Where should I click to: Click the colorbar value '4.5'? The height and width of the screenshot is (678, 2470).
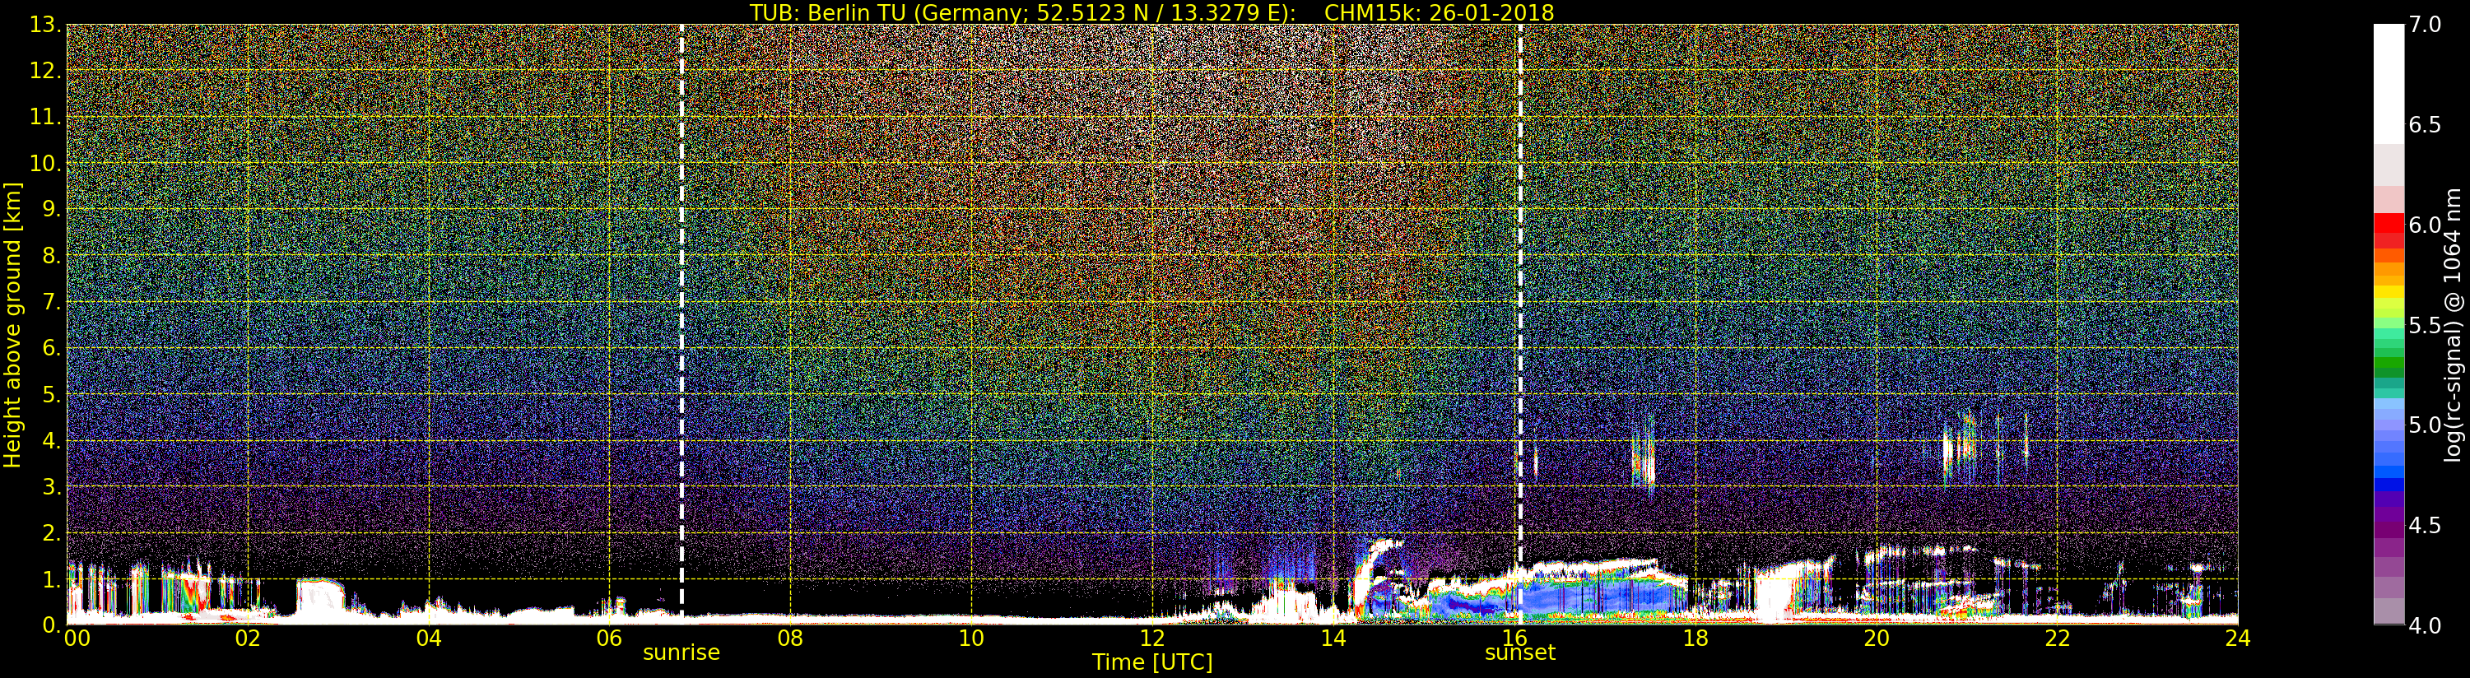point(2425,526)
